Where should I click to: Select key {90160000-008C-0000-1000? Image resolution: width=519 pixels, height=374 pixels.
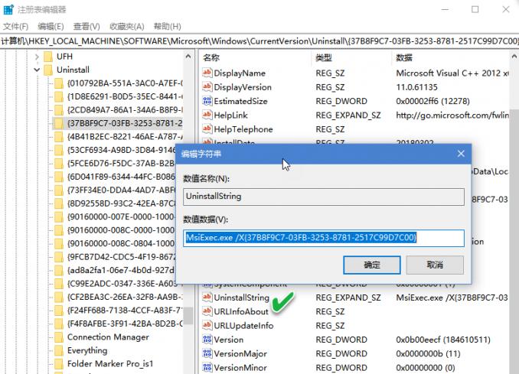click(x=121, y=230)
